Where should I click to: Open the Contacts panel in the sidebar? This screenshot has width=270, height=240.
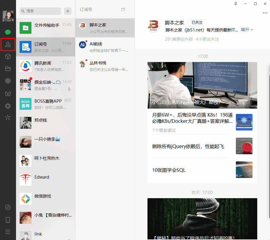pyautogui.click(x=8, y=44)
